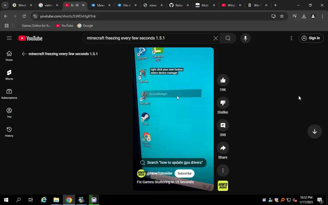Open the 398 comments panel
The height and width of the screenshot is (205, 328).
(x=223, y=125)
